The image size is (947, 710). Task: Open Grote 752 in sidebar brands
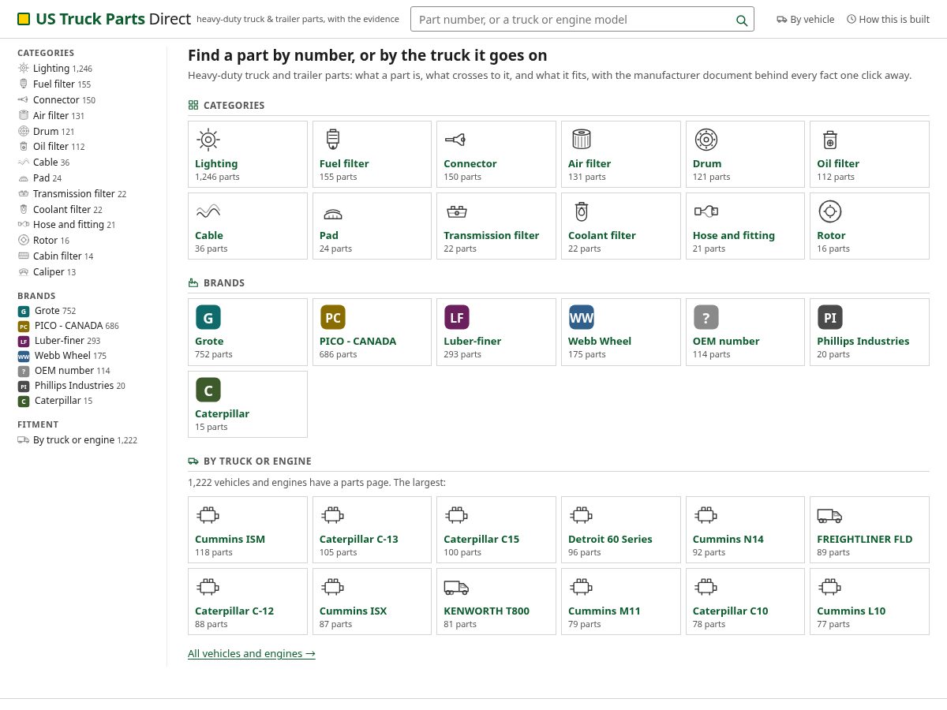pos(47,311)
